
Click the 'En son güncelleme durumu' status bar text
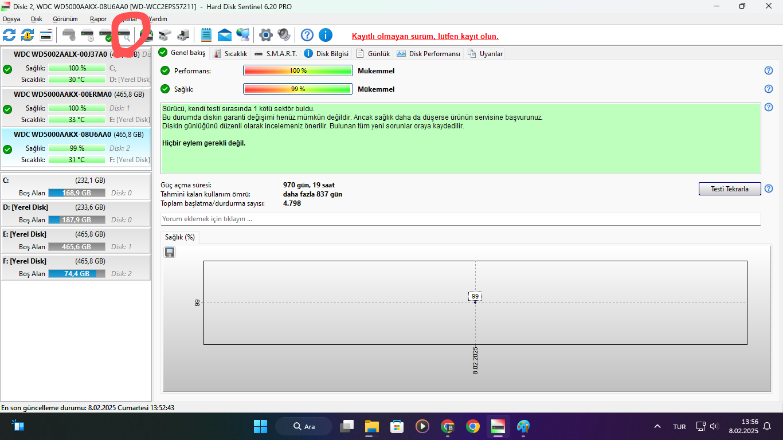88,408
